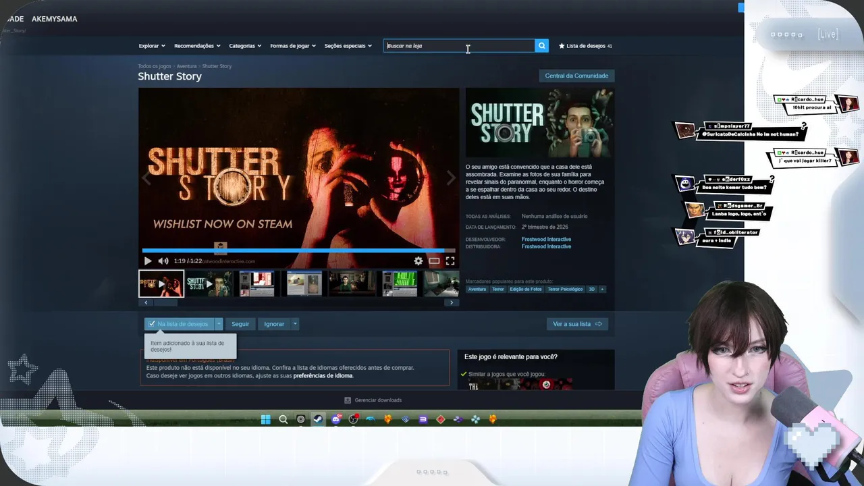864x486 pixels.
Task: Expand the Categorias menu
Action: [245, 46]
